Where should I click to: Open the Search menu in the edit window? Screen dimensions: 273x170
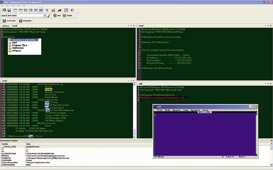pos(176,110)
